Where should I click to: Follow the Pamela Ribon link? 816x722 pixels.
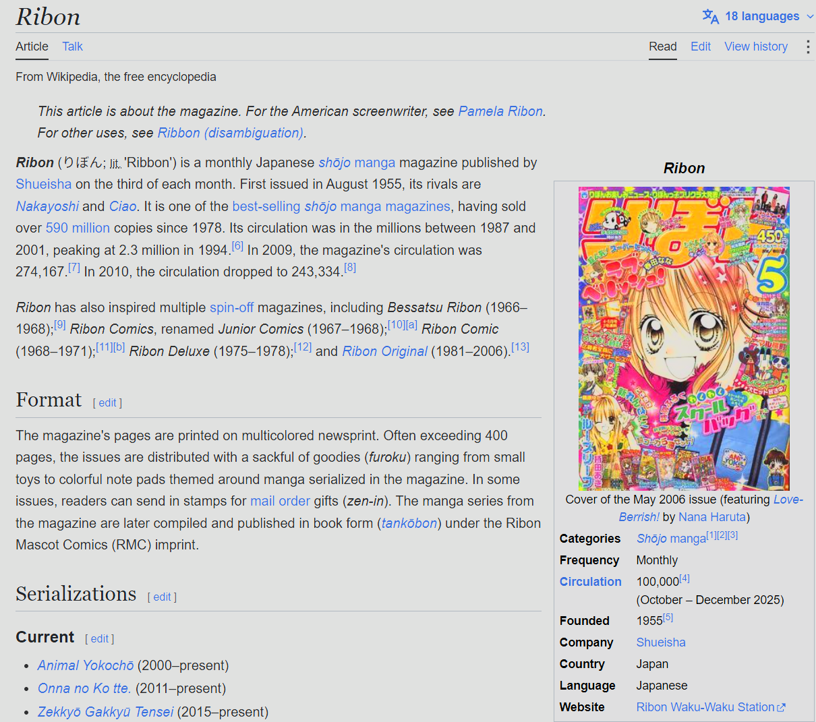500,111
